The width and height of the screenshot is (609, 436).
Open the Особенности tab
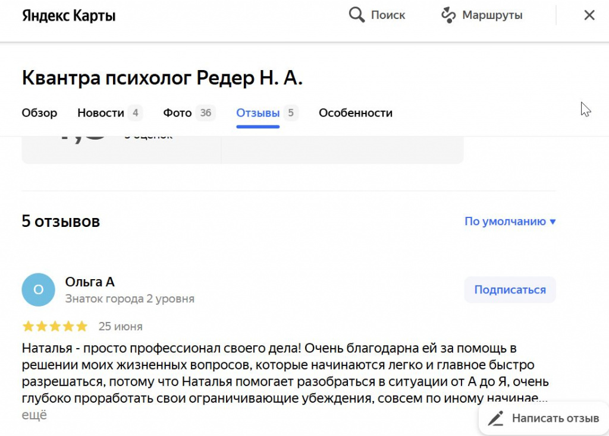tap(355, 112)
